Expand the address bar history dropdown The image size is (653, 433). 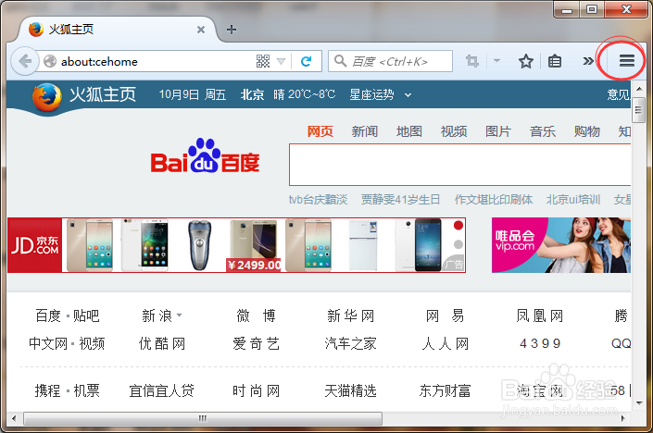click(x=281, y=62)
